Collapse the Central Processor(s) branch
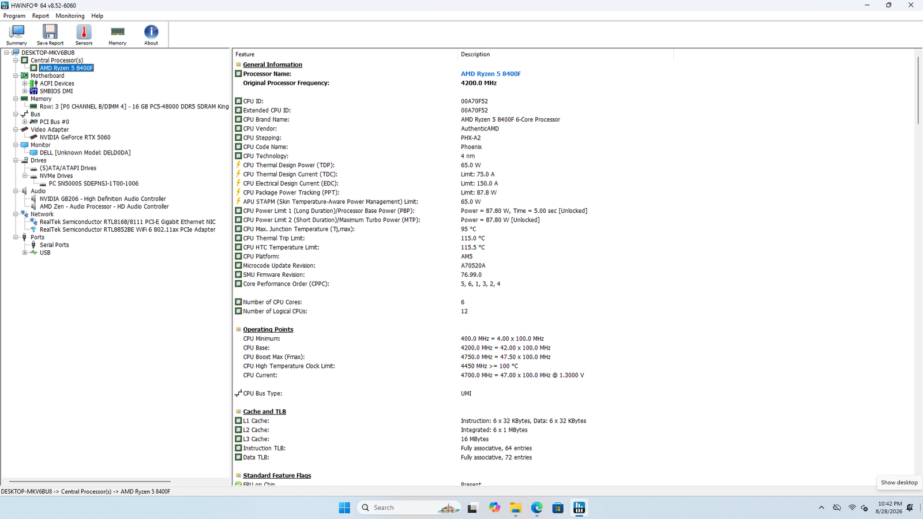This screenshot has height=519, width=923. (16, 60)
